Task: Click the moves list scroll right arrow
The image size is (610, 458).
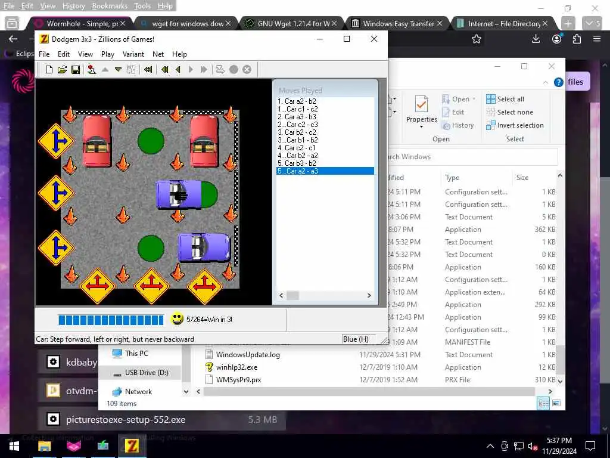Action: click(x=369, y=296)
